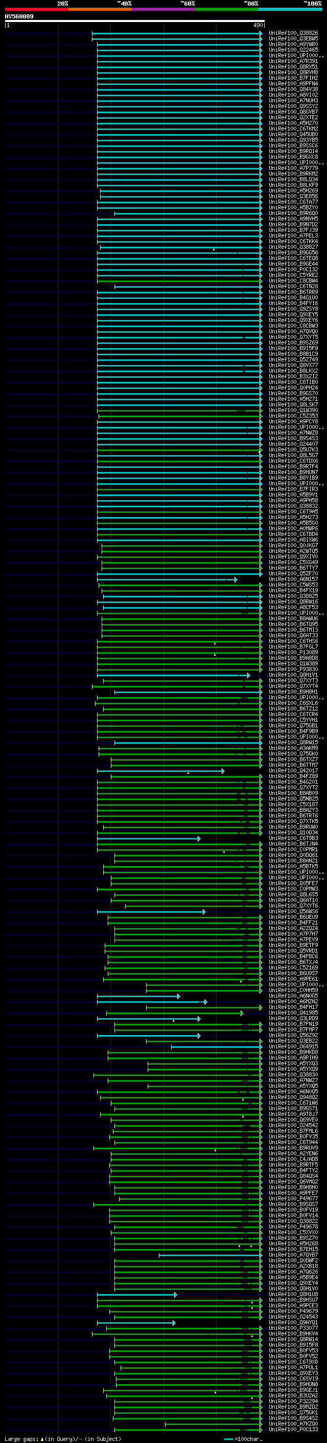This screenshot has width=327, height=1443.
Task: Open hit UniRef100_Q3EBW5
Action: pos(293,39)
